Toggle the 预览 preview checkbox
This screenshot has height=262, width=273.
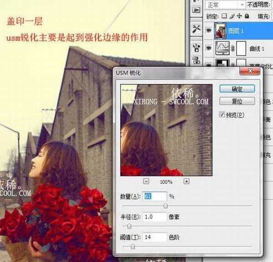click(222, 114)
